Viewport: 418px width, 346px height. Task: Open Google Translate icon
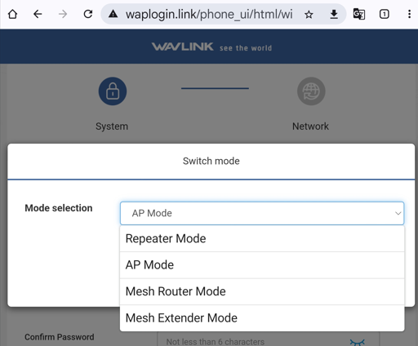pyautogui.click(x=359, y=14)
